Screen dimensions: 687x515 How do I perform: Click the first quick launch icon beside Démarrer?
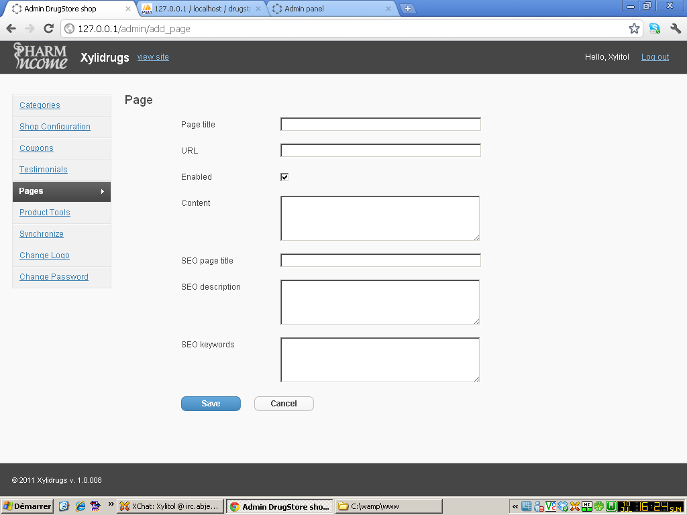click(64, 506)
